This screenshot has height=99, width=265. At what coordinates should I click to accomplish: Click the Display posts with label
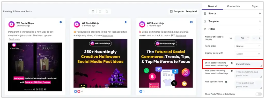point(214,53)
